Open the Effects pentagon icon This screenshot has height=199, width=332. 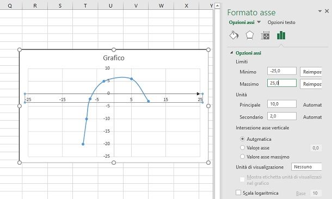(250, 35)
